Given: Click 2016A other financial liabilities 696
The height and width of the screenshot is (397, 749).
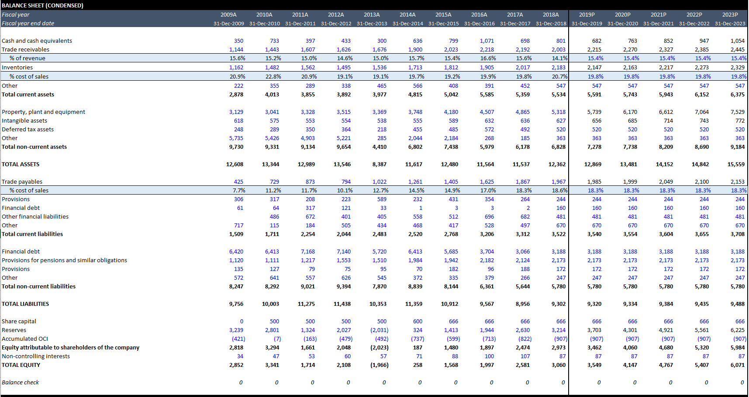Looking at the screenshot, I should pos(489,217).
